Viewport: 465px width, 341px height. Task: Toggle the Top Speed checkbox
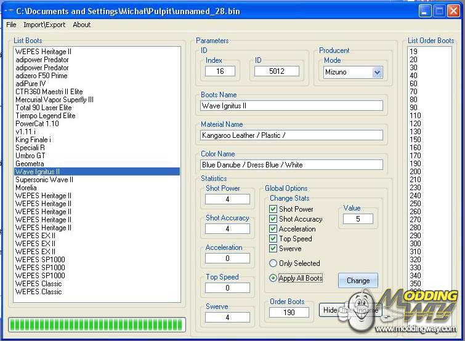click(x=273, y=239)
